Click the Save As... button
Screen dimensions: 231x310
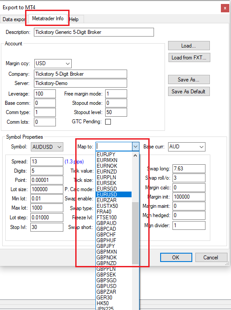189,79
